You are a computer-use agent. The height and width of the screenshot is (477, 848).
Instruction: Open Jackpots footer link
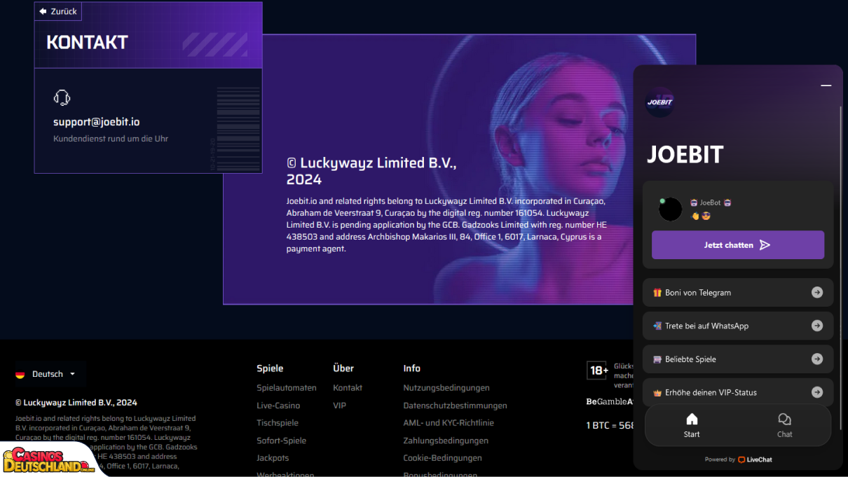pyautogui.click(x=273, y=458)
